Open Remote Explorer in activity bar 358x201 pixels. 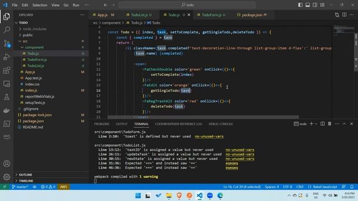pos(7,84)
